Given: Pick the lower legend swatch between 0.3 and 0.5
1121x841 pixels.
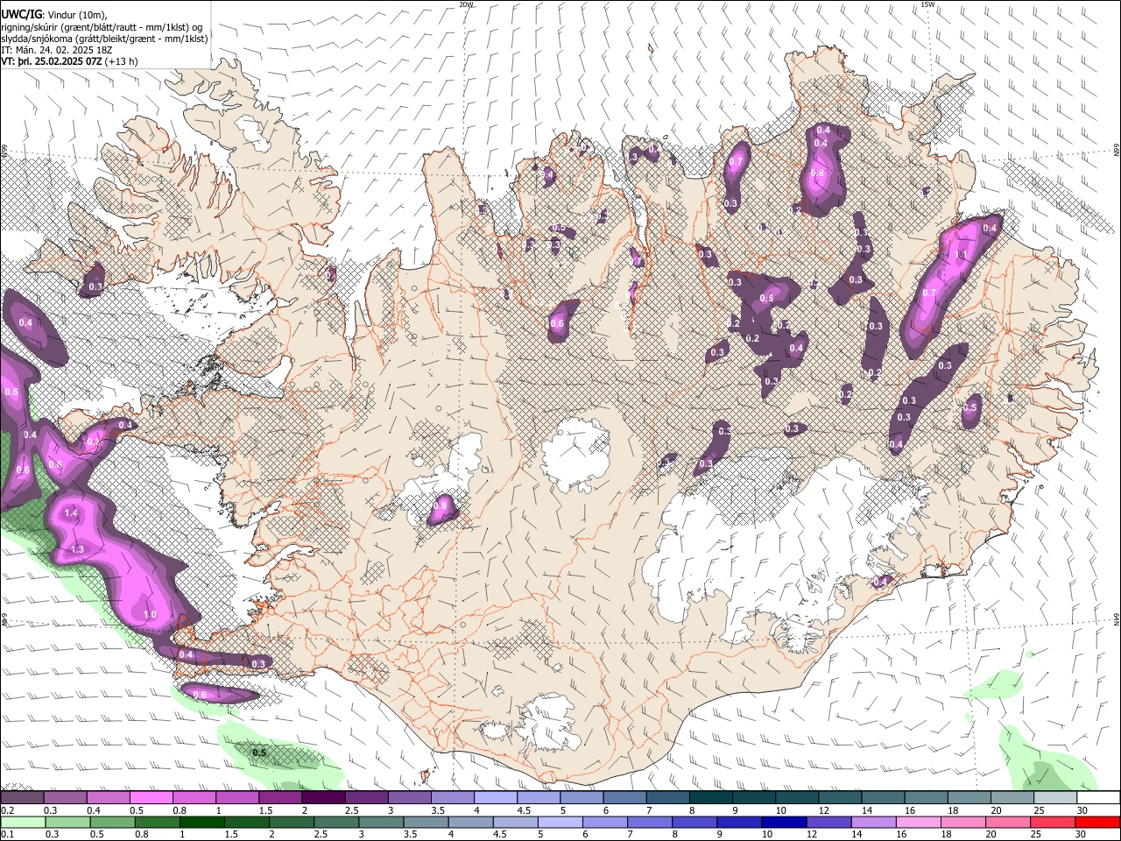Looking at the screenshot, I should (67, 823).
